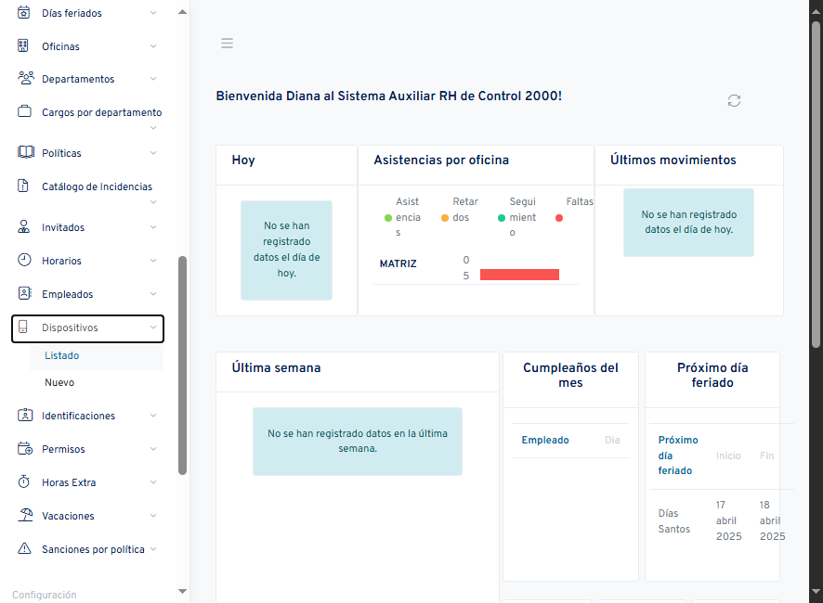Toggle the green Asistencias legend dot
This screenshot has width=823, height=603.
(388, 218)
